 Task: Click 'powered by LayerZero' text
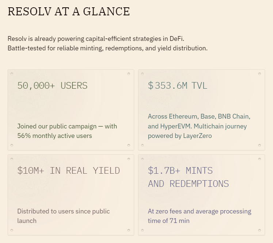point(180,136)
